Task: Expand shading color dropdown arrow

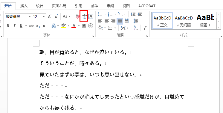Action: click(x=105, y=28)
